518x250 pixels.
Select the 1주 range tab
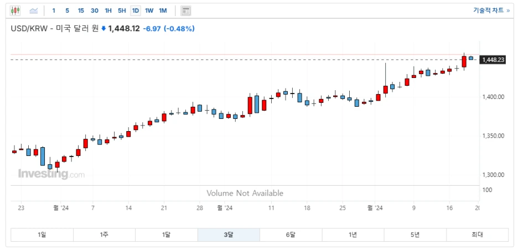pyautogui.click(x=104, y=235)
